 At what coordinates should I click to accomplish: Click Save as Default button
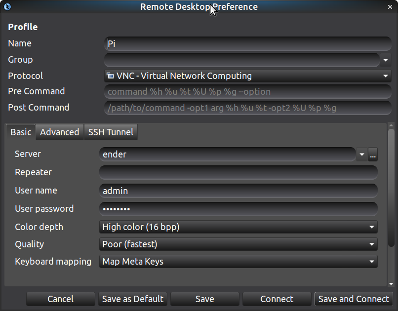(133, 299)
